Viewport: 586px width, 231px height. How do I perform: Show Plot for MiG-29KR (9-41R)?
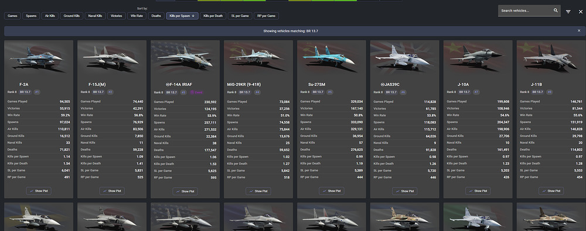258,191
